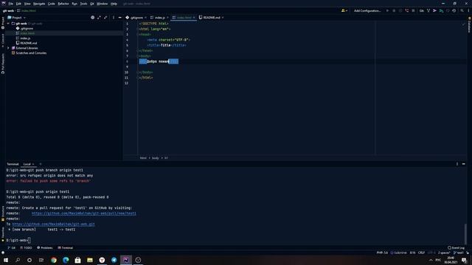Viewport: 472px width, 265px height.
Task: Select Scratches and Consoles in project tree
Action: (x=31, y=53)
